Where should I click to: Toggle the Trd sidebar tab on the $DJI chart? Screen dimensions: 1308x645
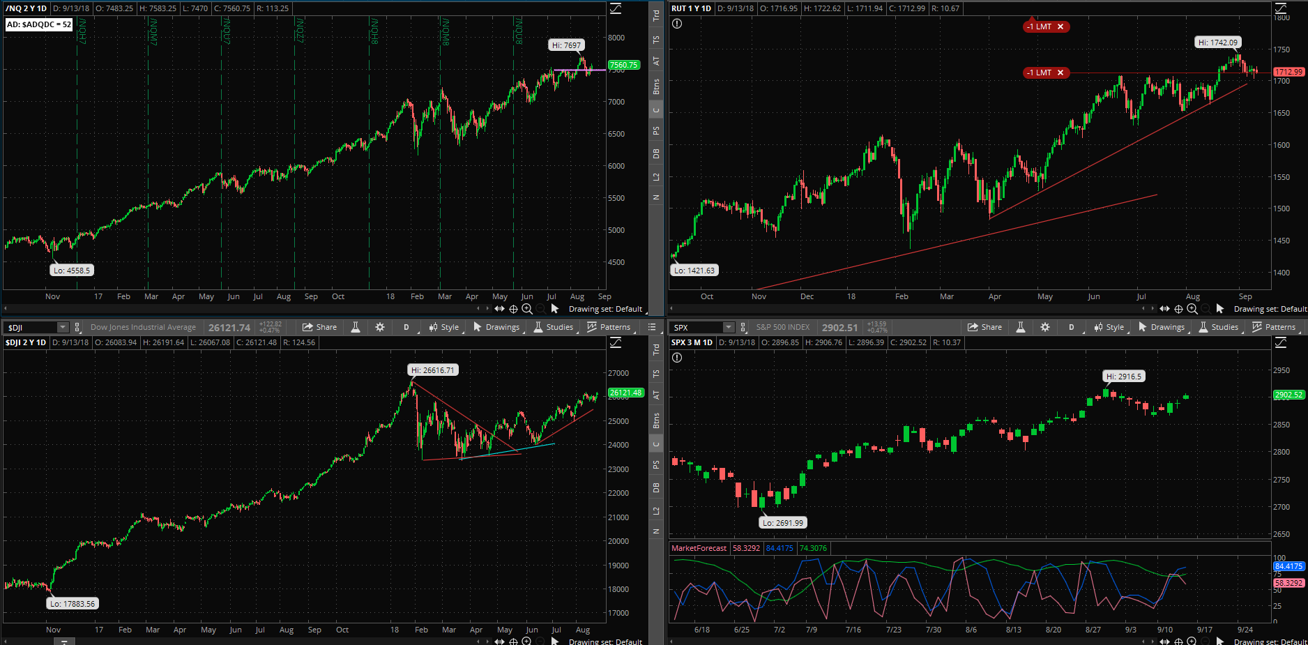click(x=656, y=350)
